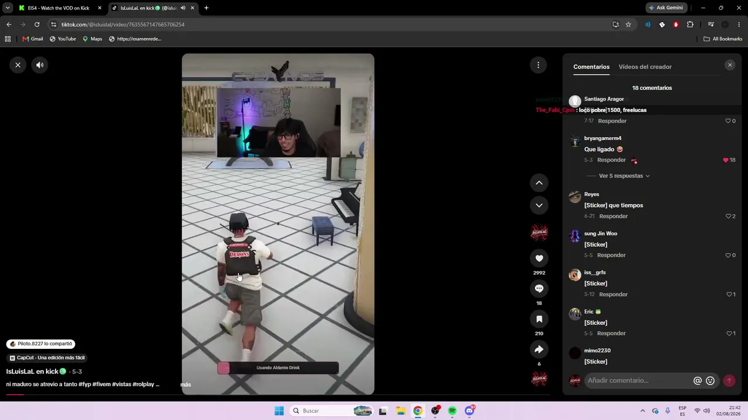Open the YouTube bookmark

[63, 39]
